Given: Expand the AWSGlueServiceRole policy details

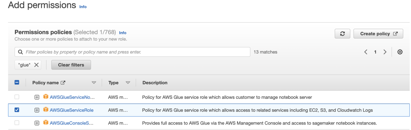Looking at the screenshot, I should point(37,110).
